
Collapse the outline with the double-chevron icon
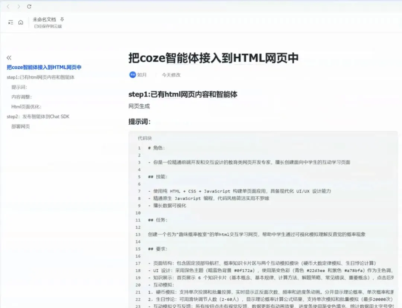tap(9, 58)
